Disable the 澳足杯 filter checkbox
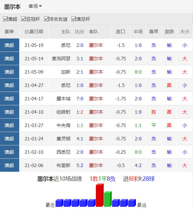The image size is (193, 209). 74,19
